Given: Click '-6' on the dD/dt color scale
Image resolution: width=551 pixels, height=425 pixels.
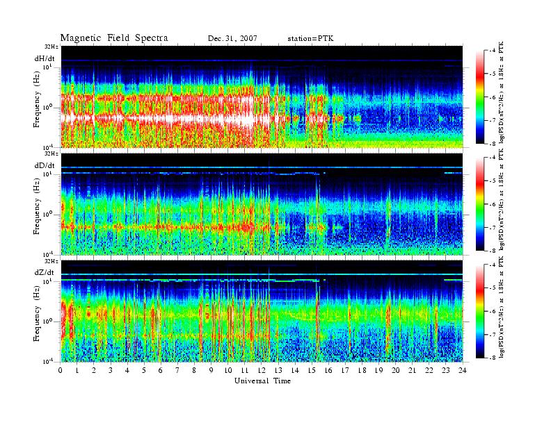Looking at the screenshot, I should click(x=493, y=204).
